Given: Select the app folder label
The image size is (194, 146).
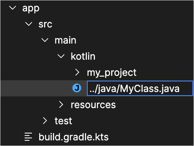Looking at the screenshot, I should pos(31,8).
